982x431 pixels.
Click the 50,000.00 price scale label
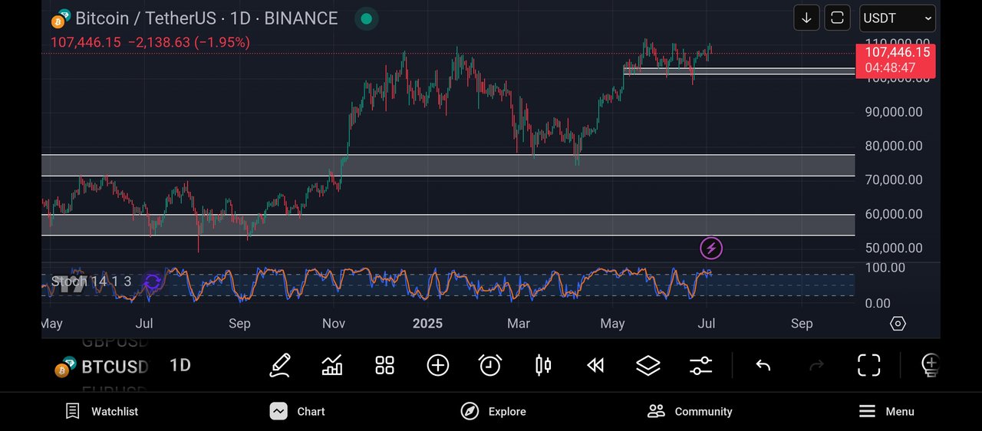(x=894, y=248)
